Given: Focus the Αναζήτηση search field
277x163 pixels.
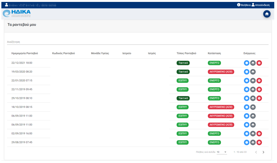Looking at the screenshot, I should click(x=138, y=42).
